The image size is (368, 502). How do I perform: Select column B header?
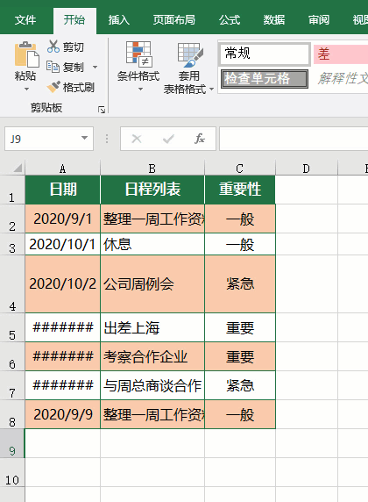tap(152, 169)
